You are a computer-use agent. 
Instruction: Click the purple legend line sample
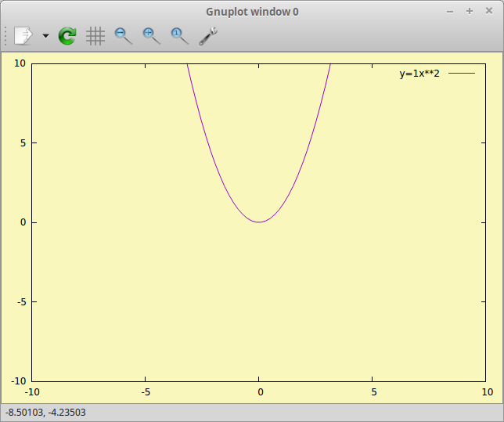[462, 74]
